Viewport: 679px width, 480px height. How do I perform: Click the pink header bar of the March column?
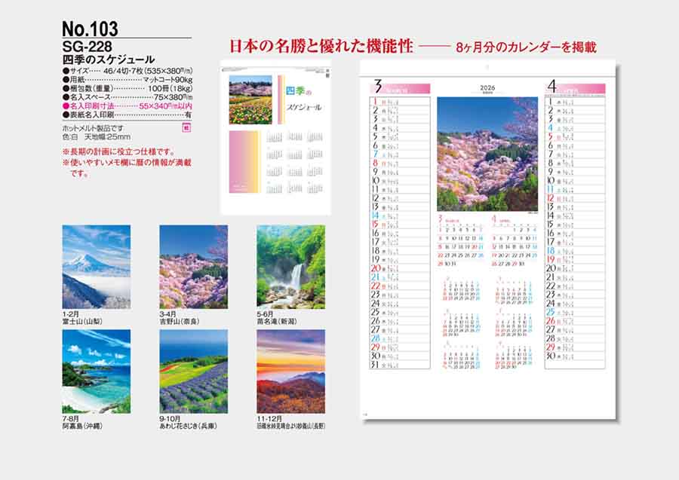pos(400,89)
